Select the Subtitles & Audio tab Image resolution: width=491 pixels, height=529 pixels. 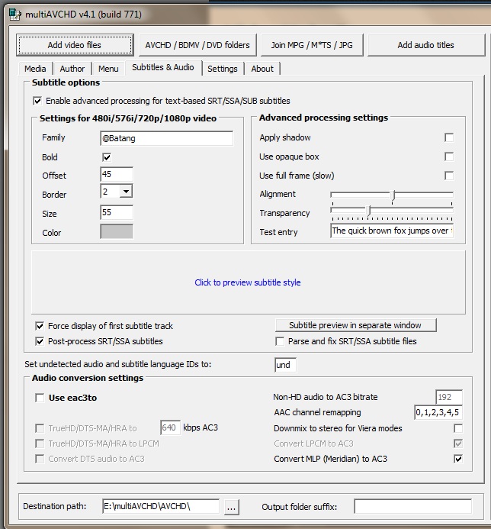(163, 67)
